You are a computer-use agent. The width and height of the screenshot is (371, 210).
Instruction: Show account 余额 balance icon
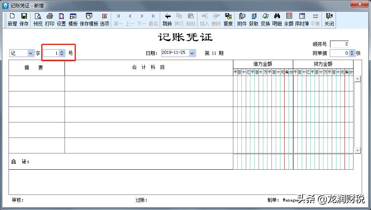tap(289, 19)
